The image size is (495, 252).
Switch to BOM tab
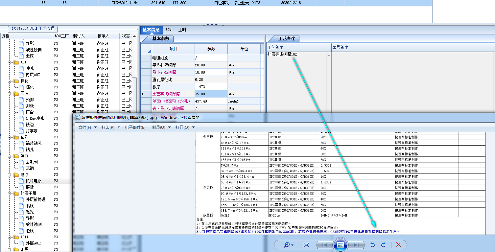point(168,30)
